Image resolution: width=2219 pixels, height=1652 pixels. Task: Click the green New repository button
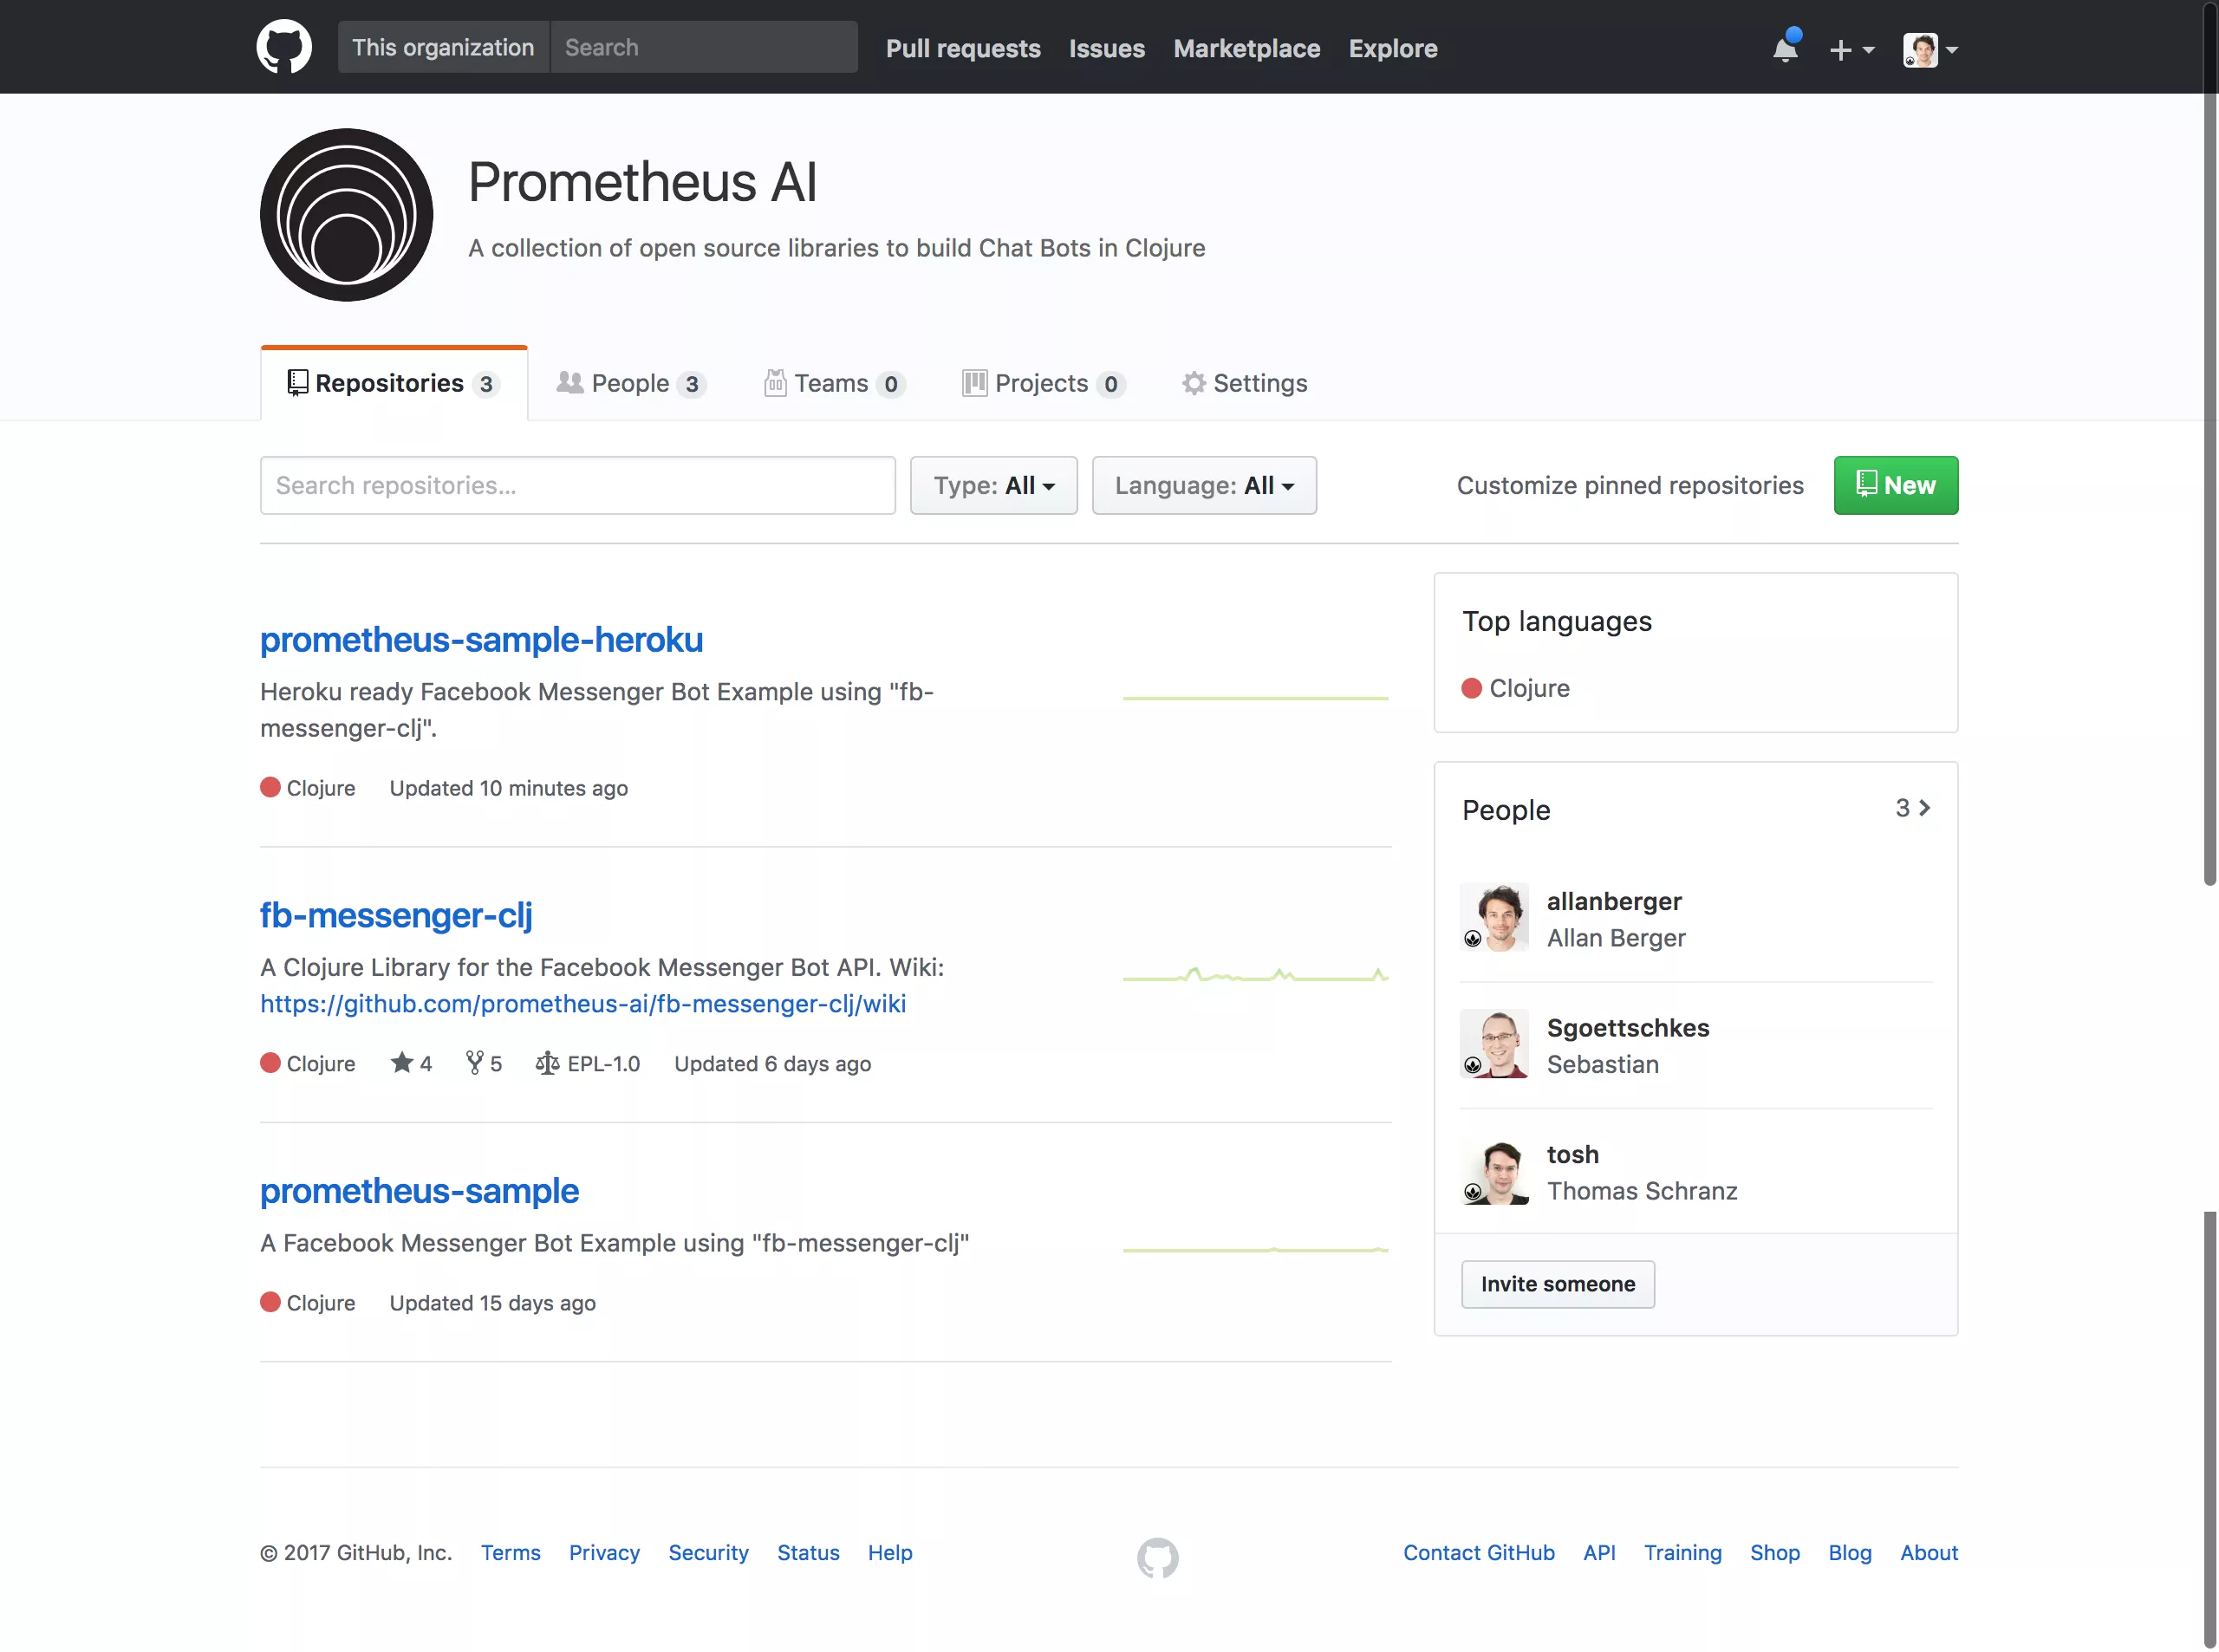(x=1895, y=485)
